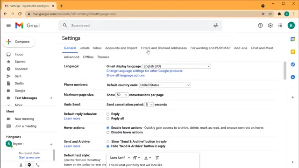
Task: Start new Hangouts chat plus icon
Action: pos(51,144)
